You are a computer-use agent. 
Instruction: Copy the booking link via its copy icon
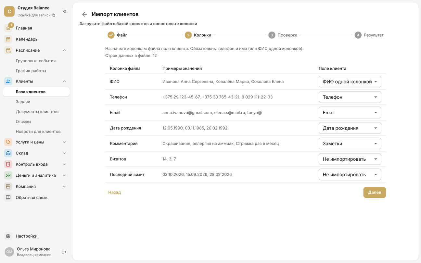coord(54,15)
